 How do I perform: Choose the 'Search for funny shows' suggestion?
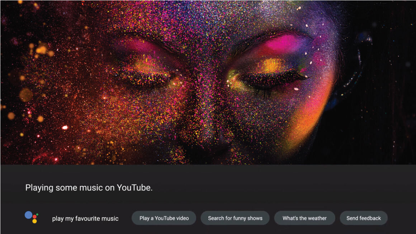click(x=235, y=218)
